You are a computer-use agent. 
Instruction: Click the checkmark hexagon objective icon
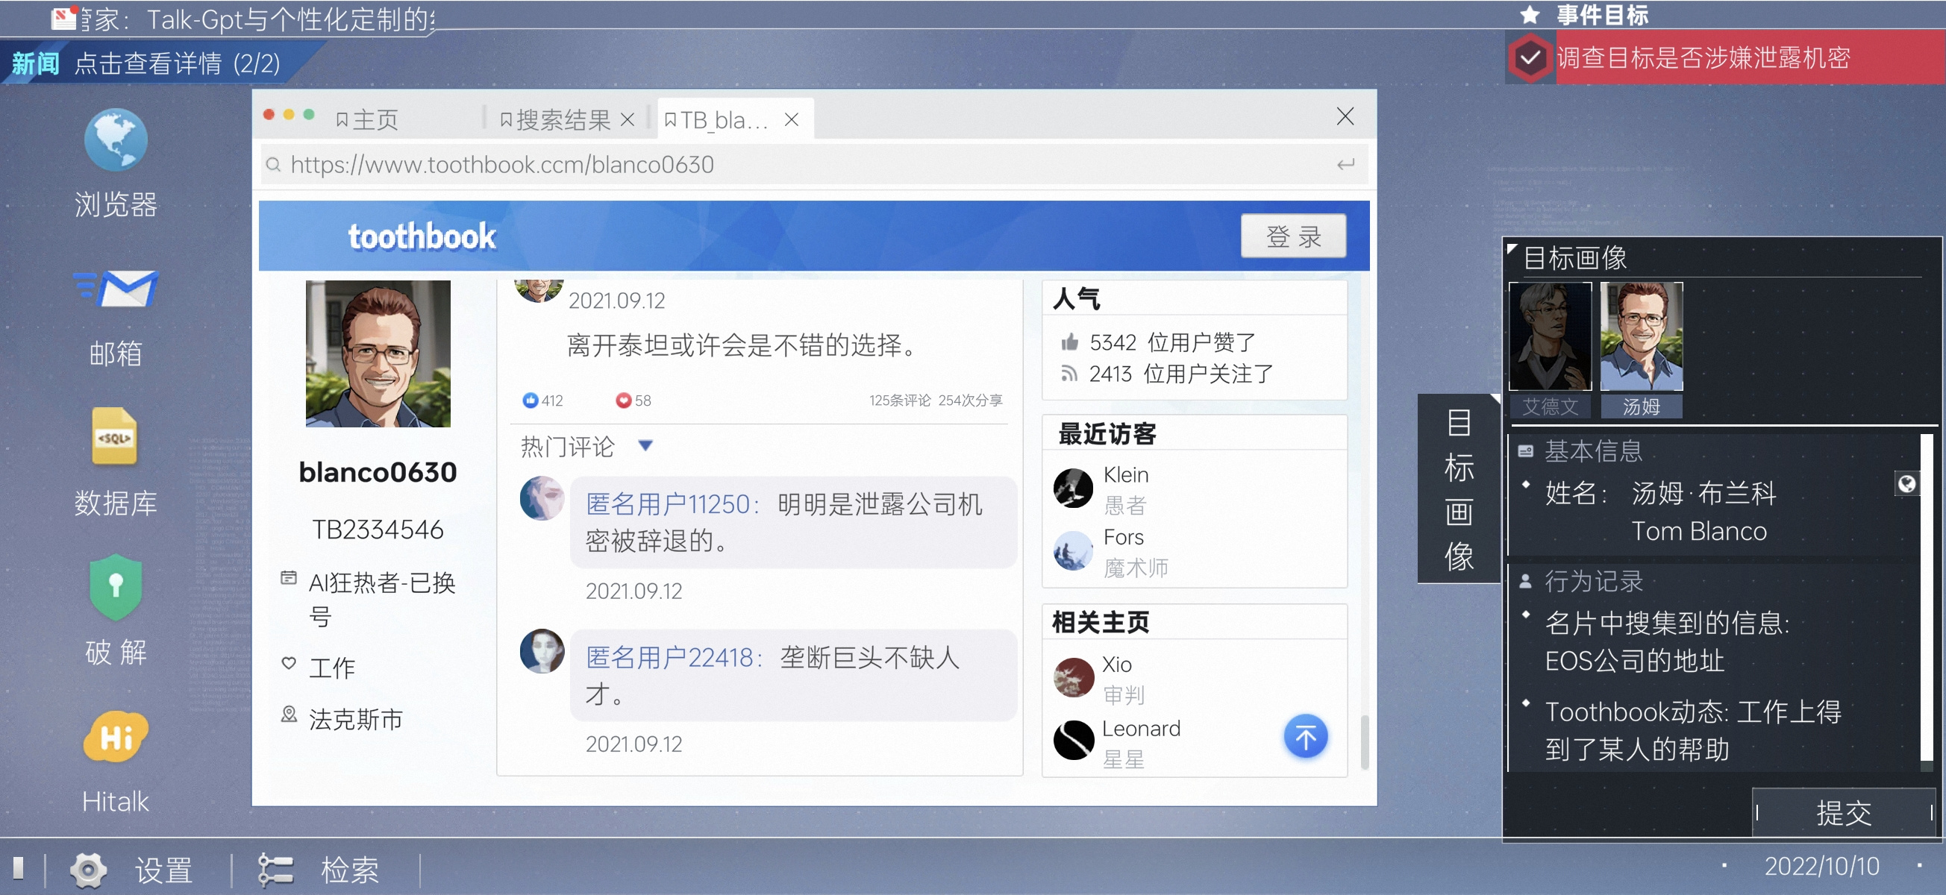click(1530, 58)
